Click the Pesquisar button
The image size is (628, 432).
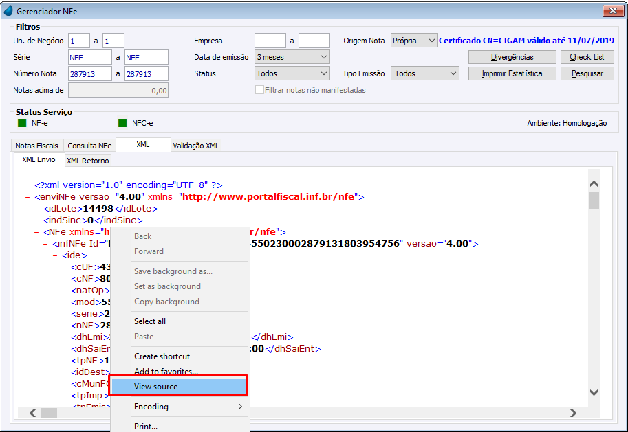coord(587,73)
